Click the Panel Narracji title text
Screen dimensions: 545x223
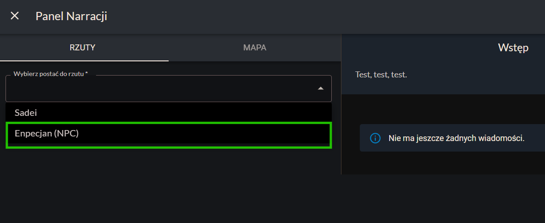pyautogui.click(x=71, y=16)
